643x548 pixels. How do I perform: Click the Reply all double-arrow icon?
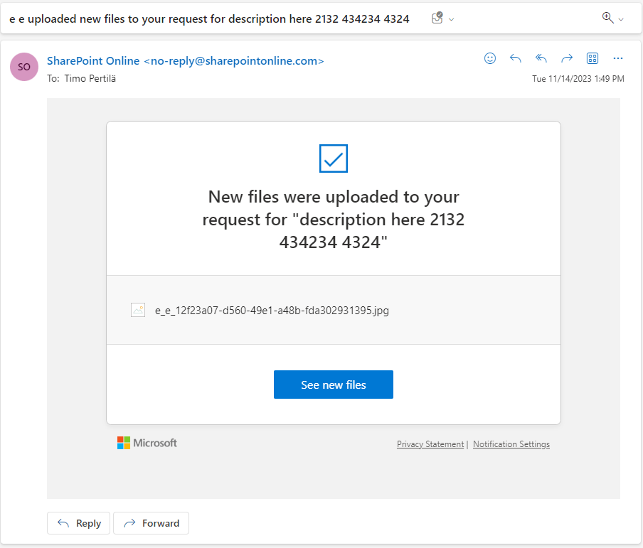pyautogui.click(x=541, y=58)
